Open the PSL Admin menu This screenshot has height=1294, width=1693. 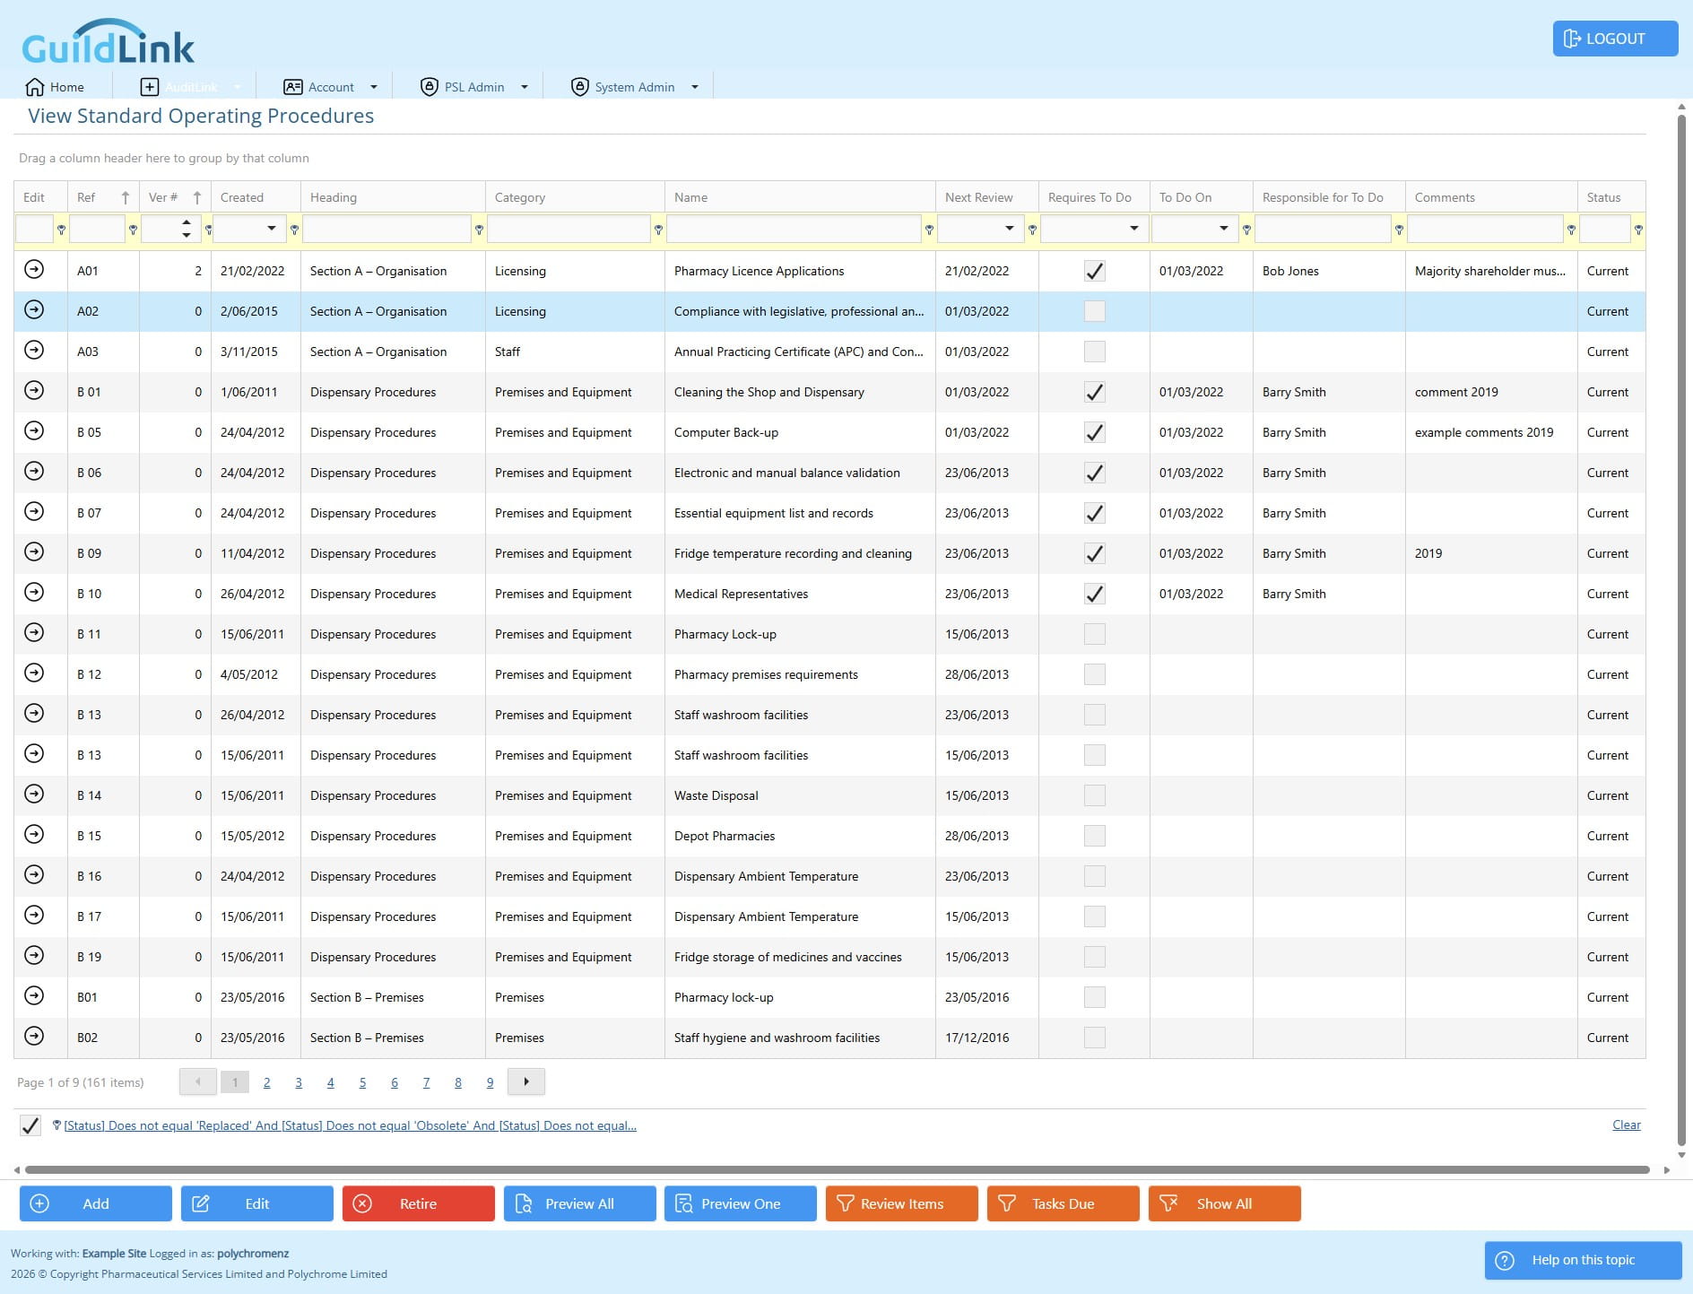coord(474,87)
